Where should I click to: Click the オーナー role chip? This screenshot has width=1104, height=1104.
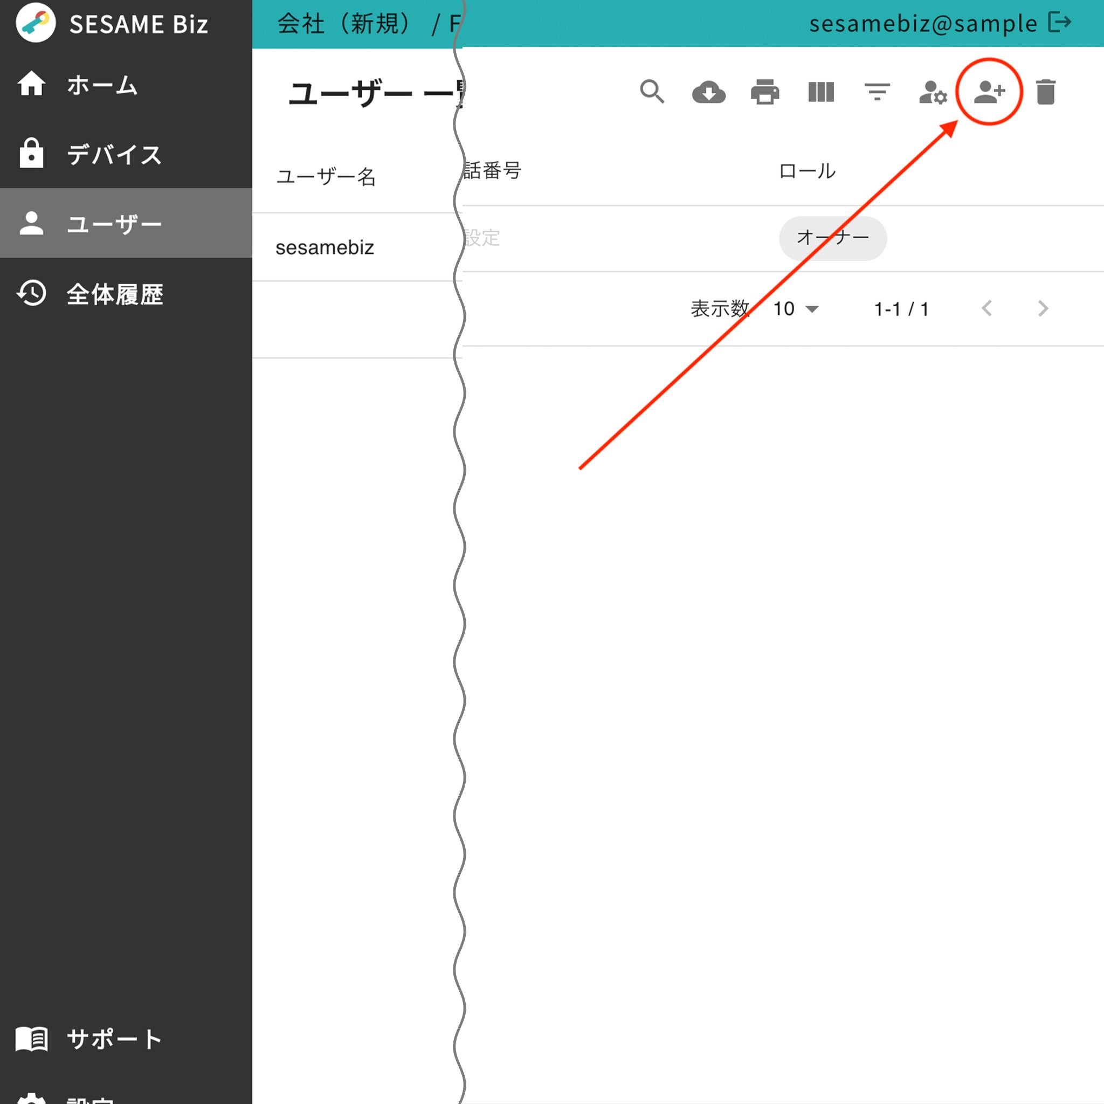832,238
